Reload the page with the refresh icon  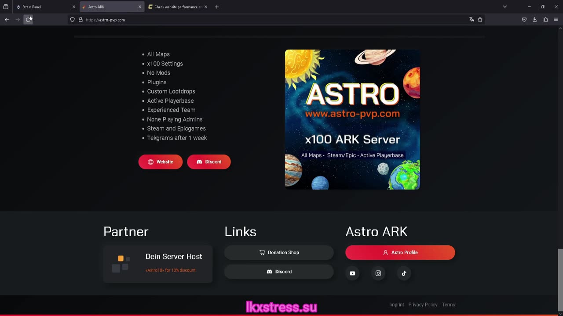coord(28,20)
